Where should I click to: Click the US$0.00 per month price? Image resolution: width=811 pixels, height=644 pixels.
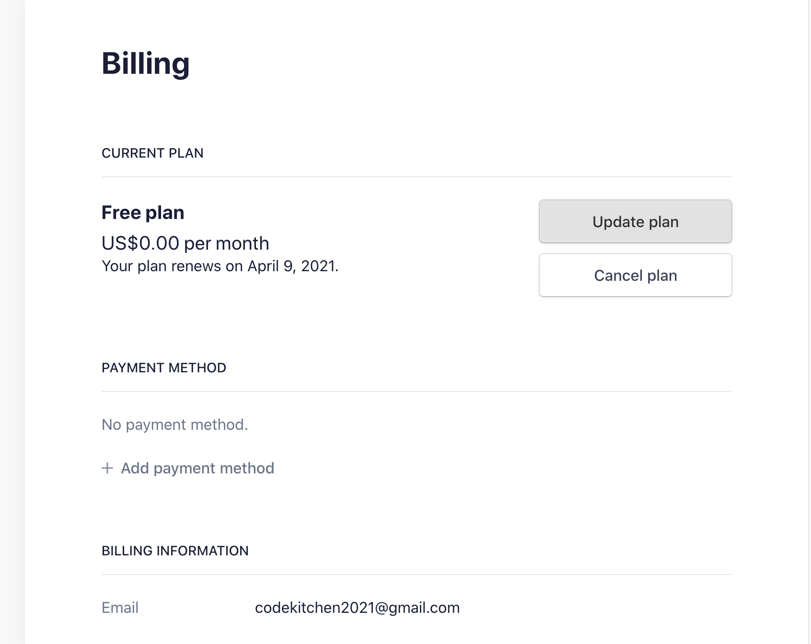(x=185, y=243)
